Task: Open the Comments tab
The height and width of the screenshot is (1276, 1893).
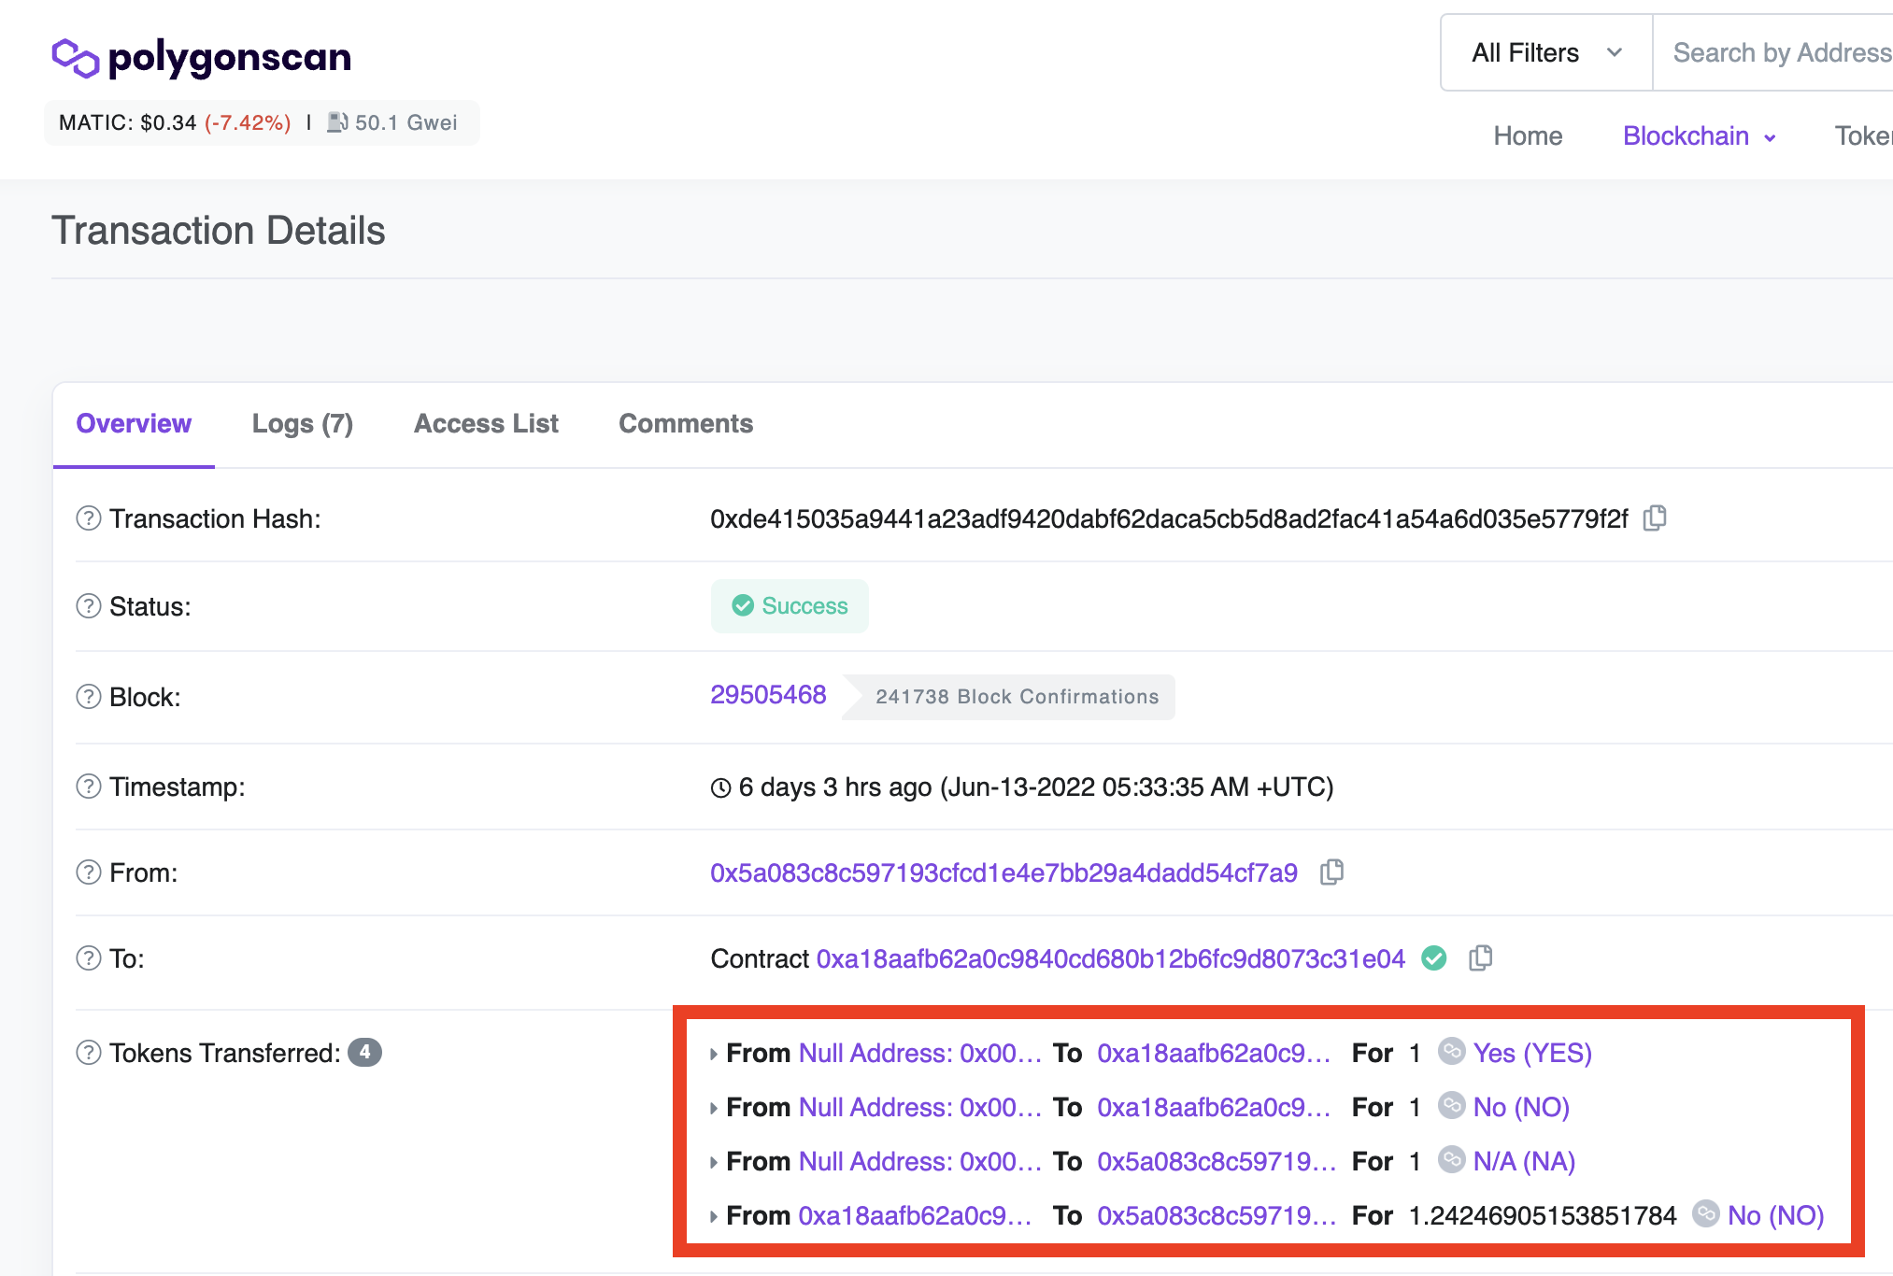Action: pos(686,424)
